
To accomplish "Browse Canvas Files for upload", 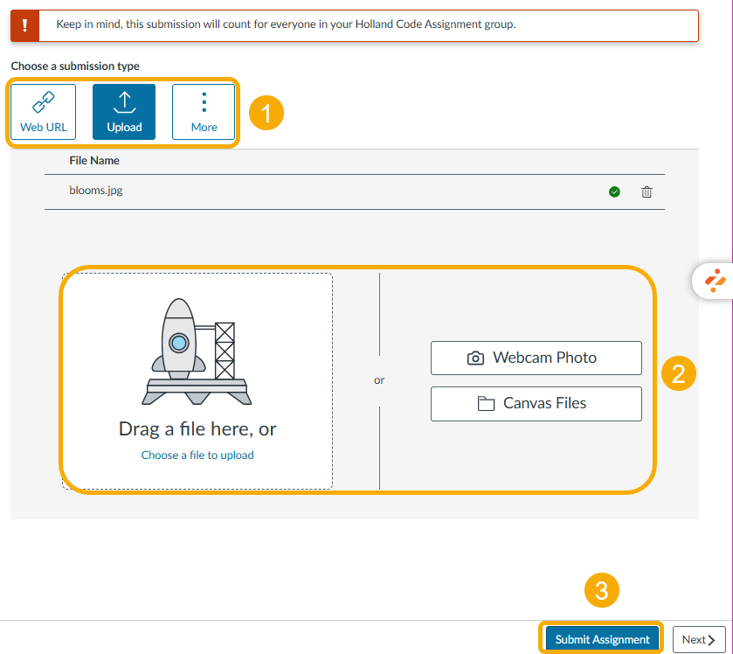I will [x=536, y=404].
